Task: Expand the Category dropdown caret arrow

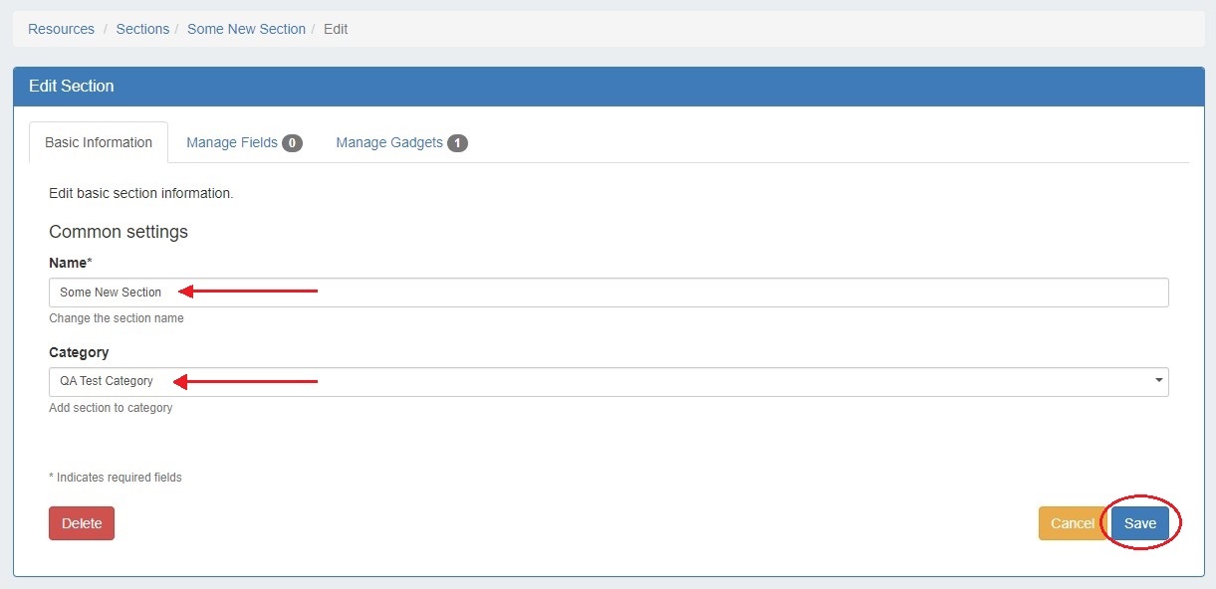Action: tap(1158, 381)
